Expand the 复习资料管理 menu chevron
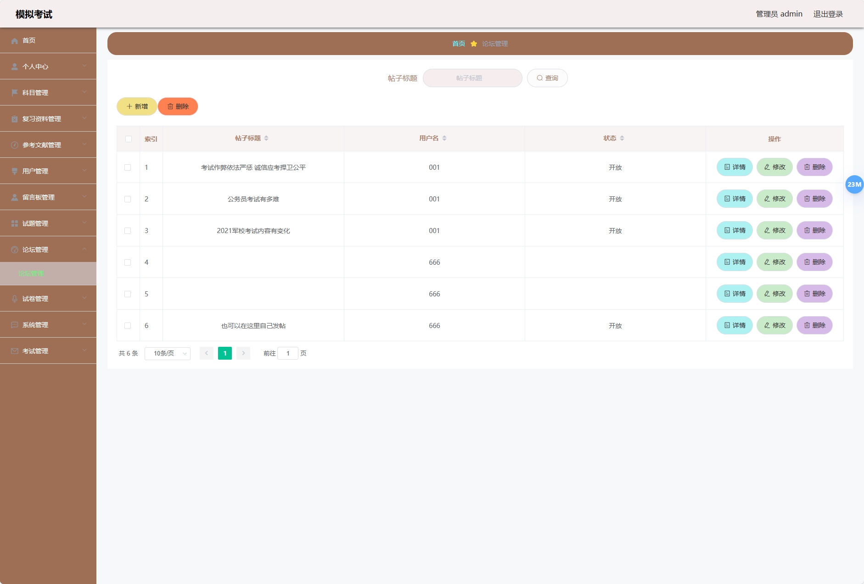The height and width of the screenshot is (584, 864). 84,118
